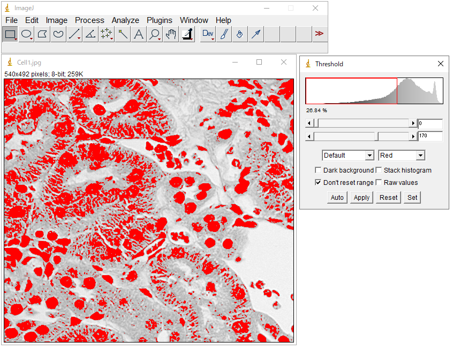Open the Dev developer menu dropdown

pyautogui.click(x=208, y=34)
